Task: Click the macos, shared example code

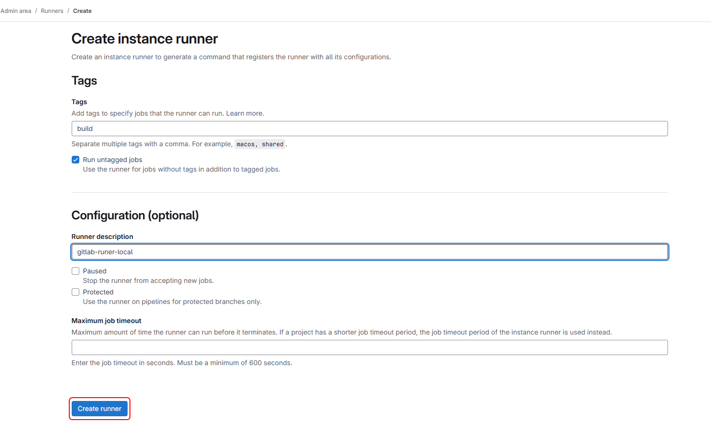Action: [x=260, y=144]
